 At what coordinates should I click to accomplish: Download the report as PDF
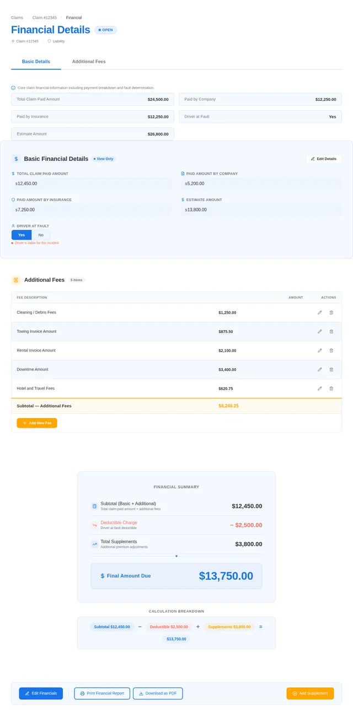(158, 693)
